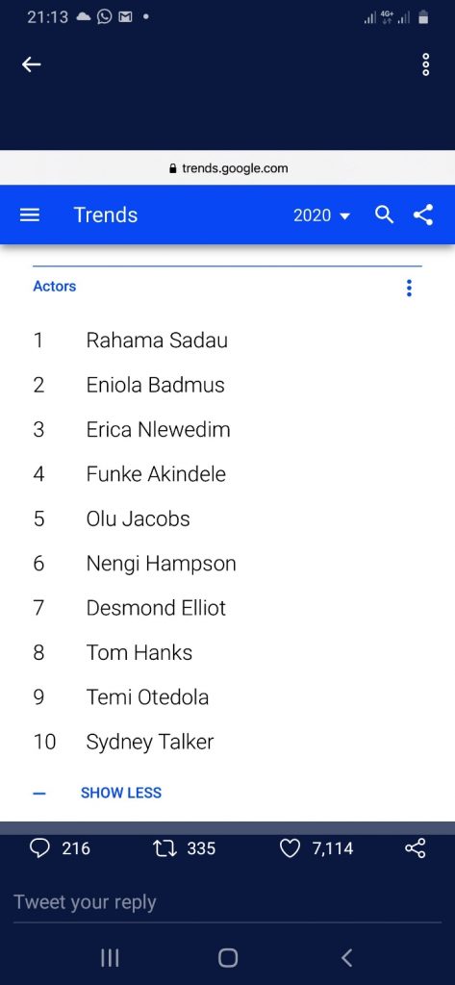Collapse the list with SHOW LESS
The width and height of the screenshot is (455, 985).
(x=120, y=793)
